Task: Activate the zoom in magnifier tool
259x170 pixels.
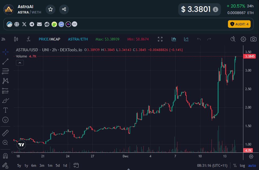Action: [5, 142]
